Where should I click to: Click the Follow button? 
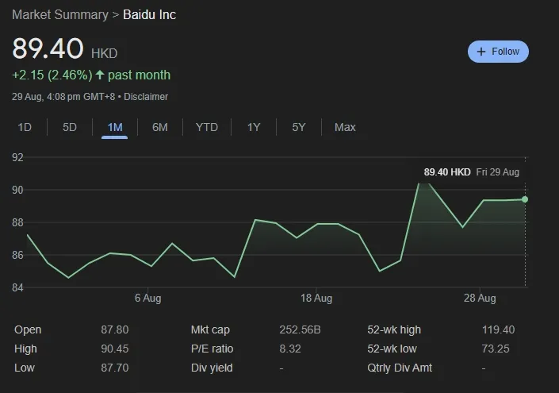(x=498, y=52)
